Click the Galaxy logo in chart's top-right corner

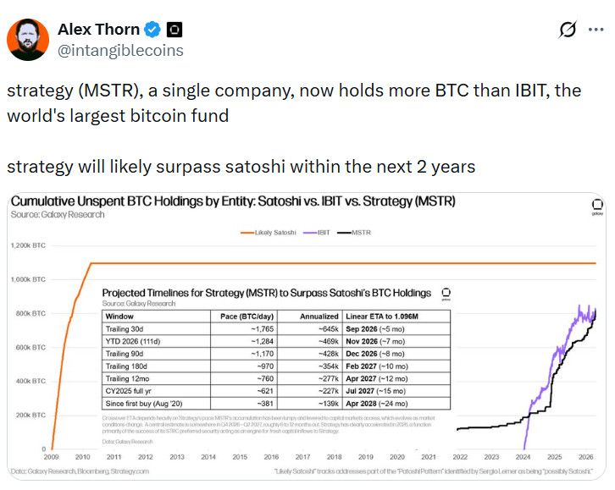click(596, 206)
